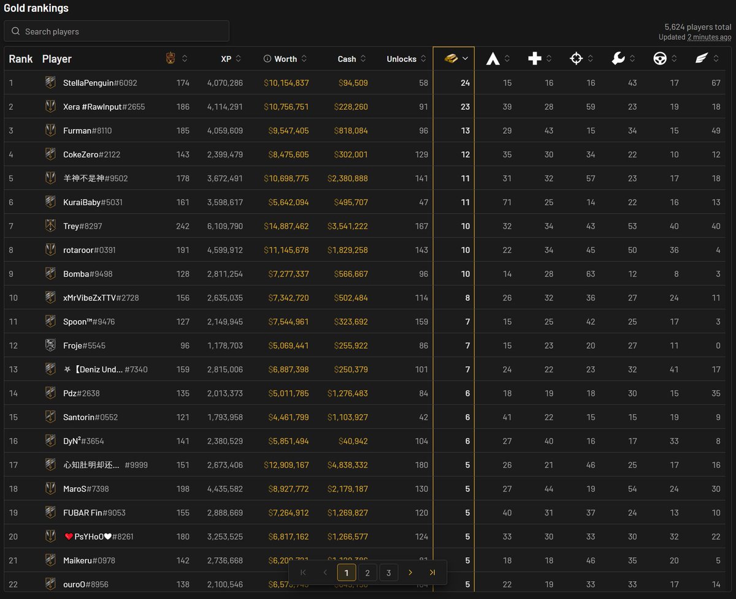The width and height of the screenshot is (736, 599).
Task: Click rotaroor's rank badge icon
Action: pos(50,250)
